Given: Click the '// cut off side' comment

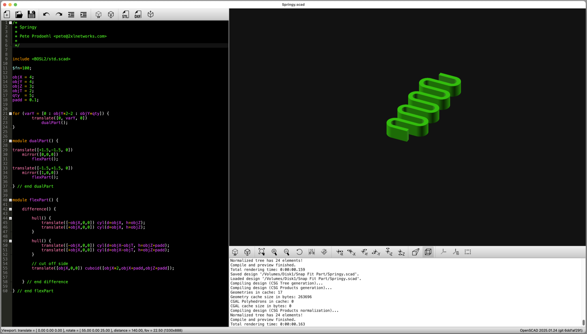Looking at the screenshot, I should click(x=50, y=264).
